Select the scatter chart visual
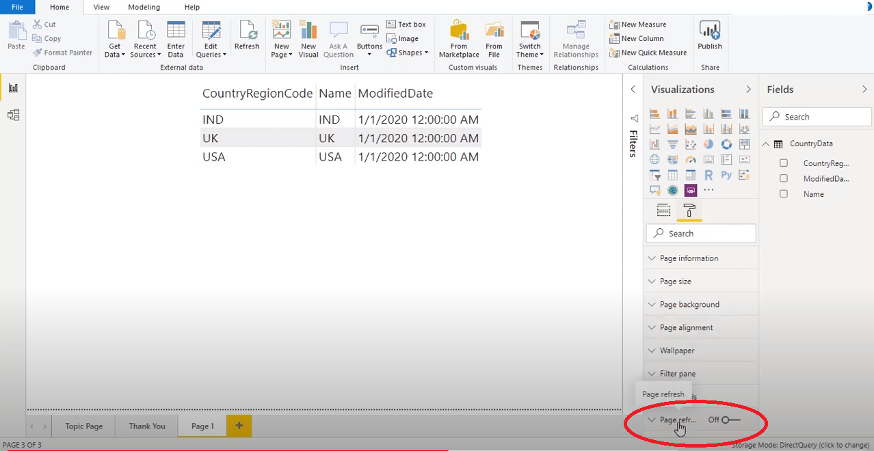The image size is (874, 451). point(691,144)
